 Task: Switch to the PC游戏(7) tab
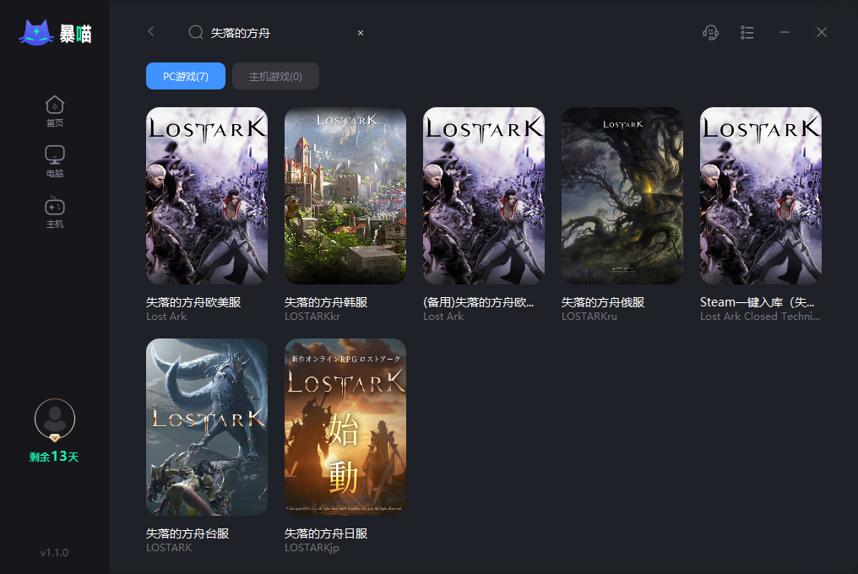pos(186,76)
